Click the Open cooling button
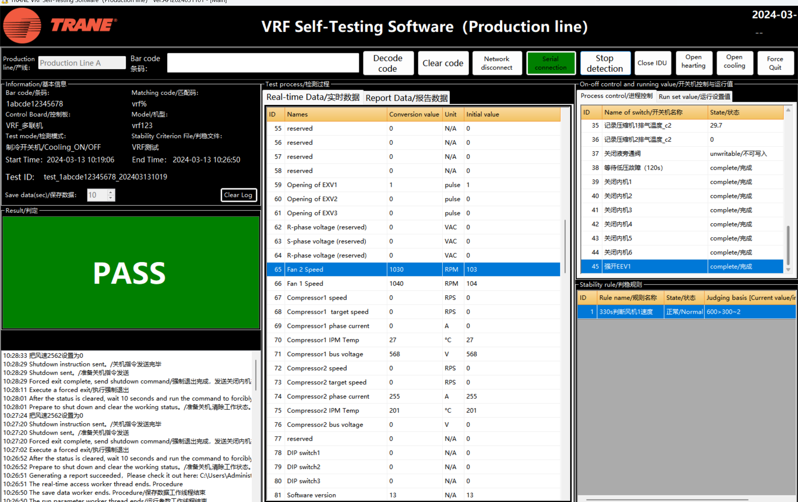This screenshot has width=798, height=502. point(734,63)
